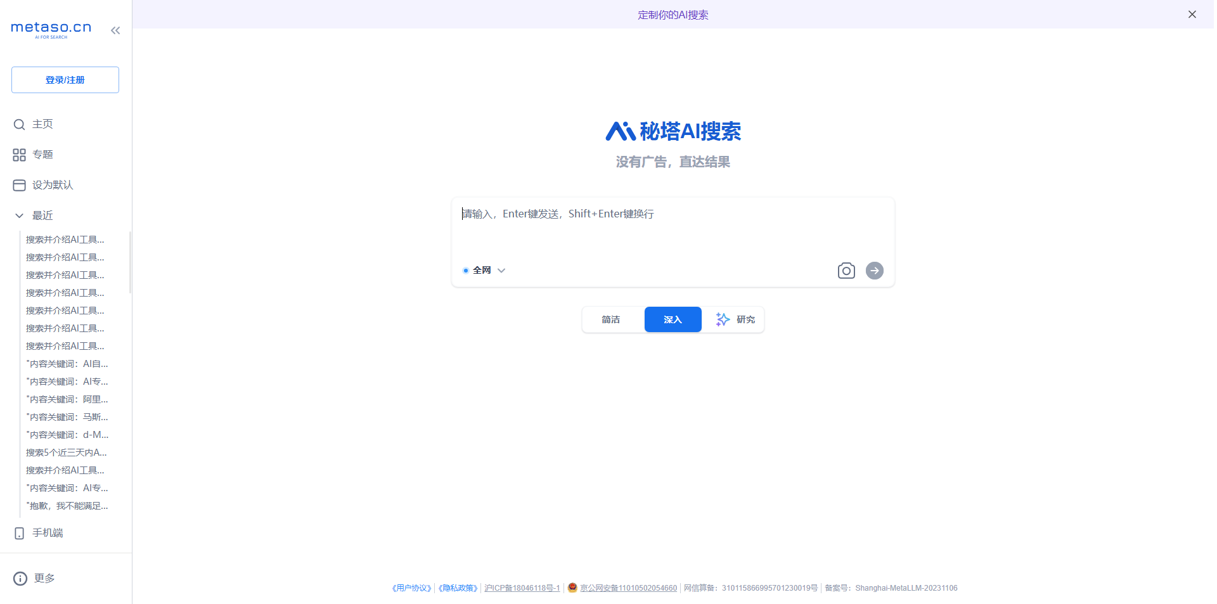Select the 深入 in-depth mode
Viewport: 1217px width, 604px height.
673,319
